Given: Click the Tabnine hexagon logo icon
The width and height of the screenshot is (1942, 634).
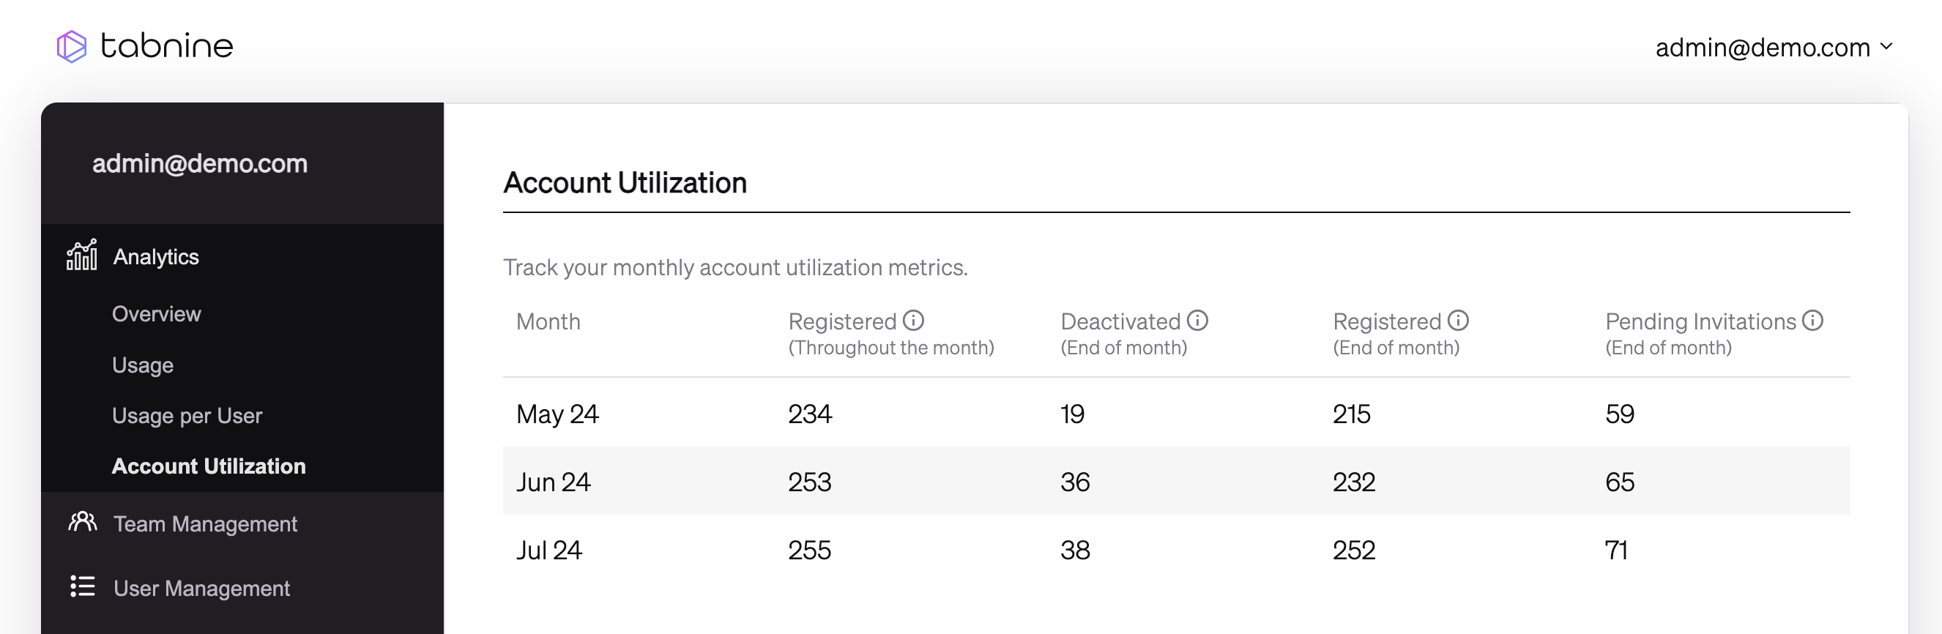Looking at the screenshot, I should (x=72, y=47).
